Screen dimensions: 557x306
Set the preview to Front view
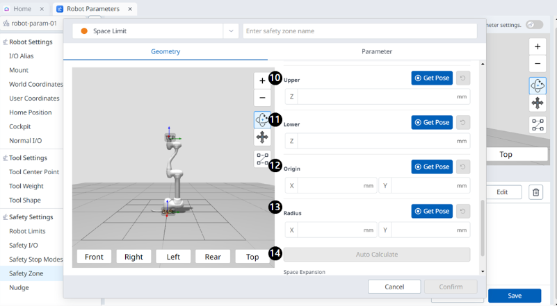point(94,257)
